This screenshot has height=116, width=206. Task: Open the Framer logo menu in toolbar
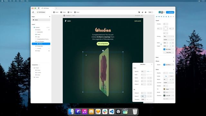(33, 12)
